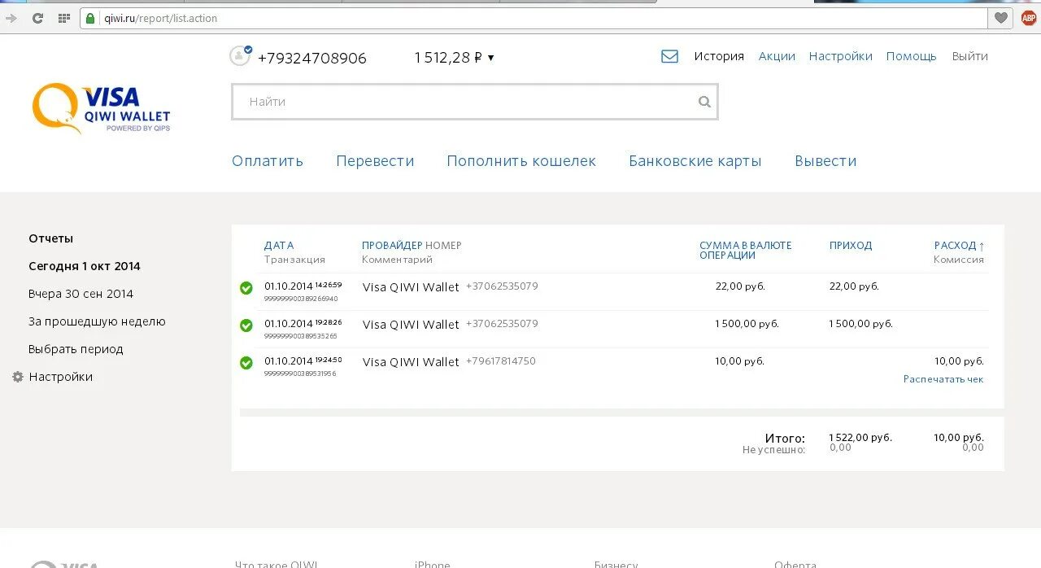The image size is (1041, 568).
Task: Click the Итого income total 1 522,00 руб.
Action: point(860,438)
